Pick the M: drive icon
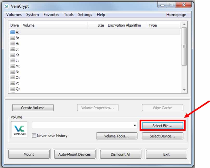210x168 pixels. click(x=13, y=66)
